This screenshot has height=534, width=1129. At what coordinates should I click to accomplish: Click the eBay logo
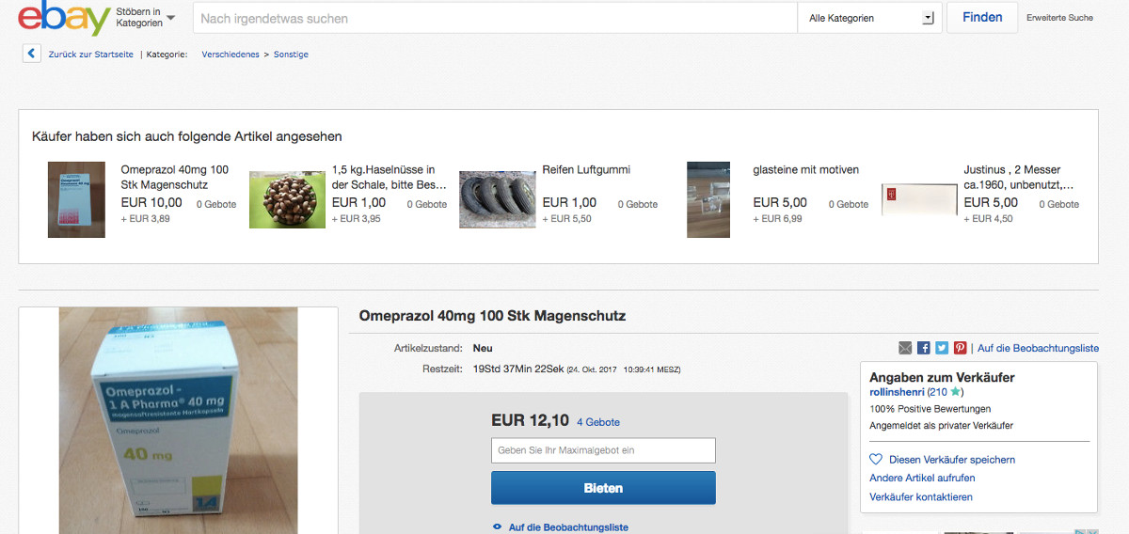tap(64, 19)
